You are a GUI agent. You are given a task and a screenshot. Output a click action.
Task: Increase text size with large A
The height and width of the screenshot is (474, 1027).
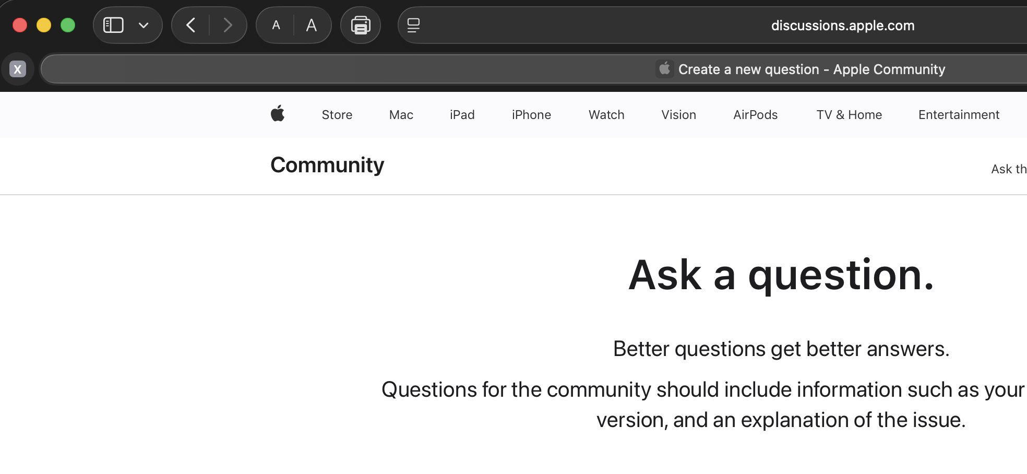coord(312,25)
